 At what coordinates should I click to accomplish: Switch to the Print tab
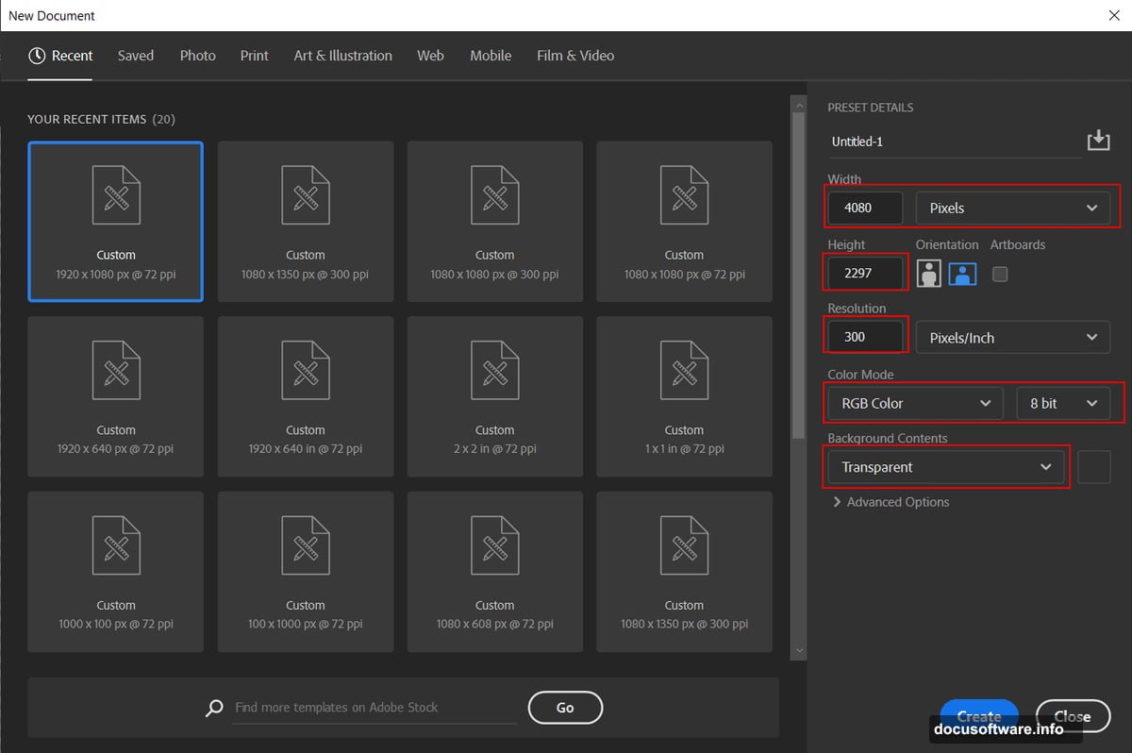[254, 55]
